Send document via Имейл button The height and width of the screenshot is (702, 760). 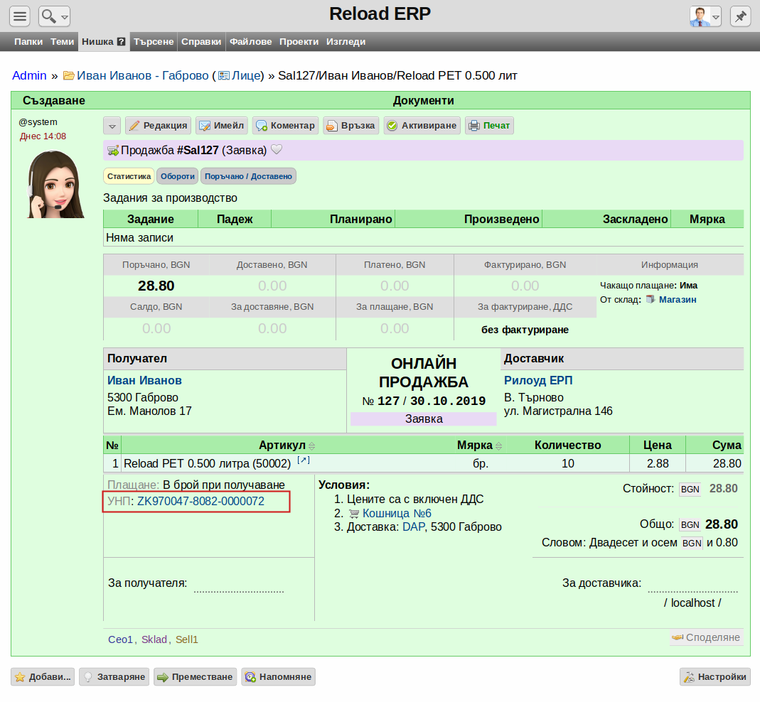click(222, 126)
